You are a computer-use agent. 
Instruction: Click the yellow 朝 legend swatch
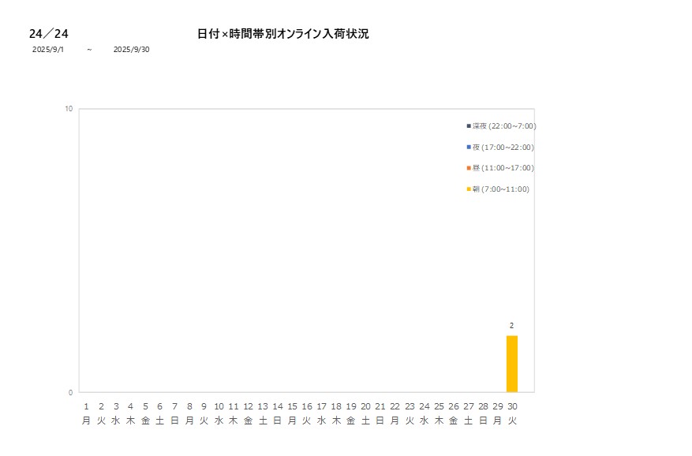pyautogui.click(x=469, y=189)
